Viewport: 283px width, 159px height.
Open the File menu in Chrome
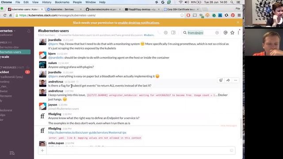pos(18,2)
